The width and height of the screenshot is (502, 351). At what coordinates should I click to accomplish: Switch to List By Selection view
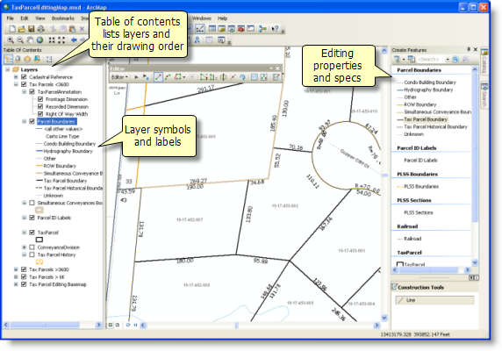[37, 59]
